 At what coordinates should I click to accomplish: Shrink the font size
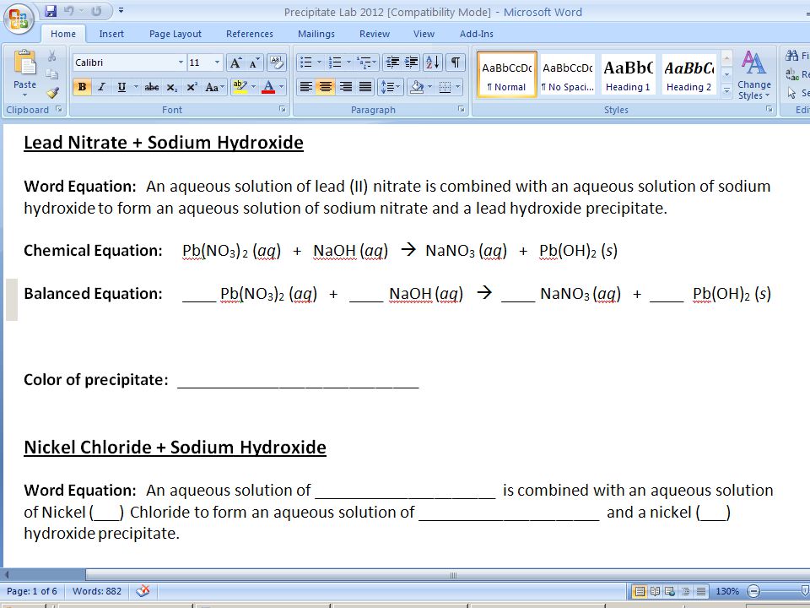tap(254, 62)
